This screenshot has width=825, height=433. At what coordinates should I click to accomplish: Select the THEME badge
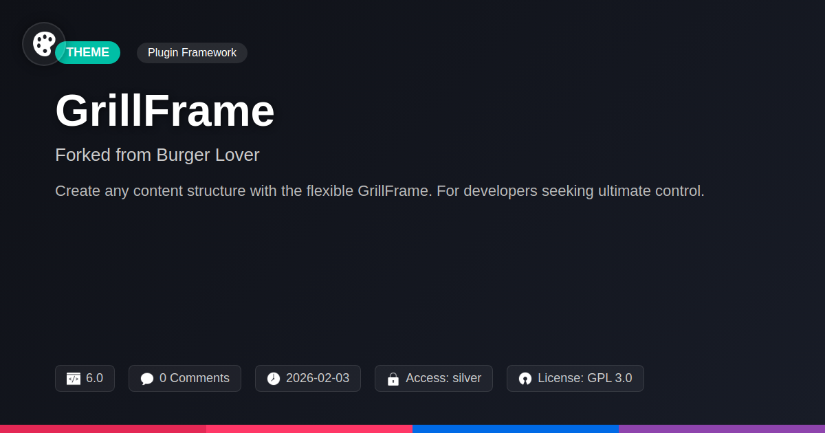[88, 52]
